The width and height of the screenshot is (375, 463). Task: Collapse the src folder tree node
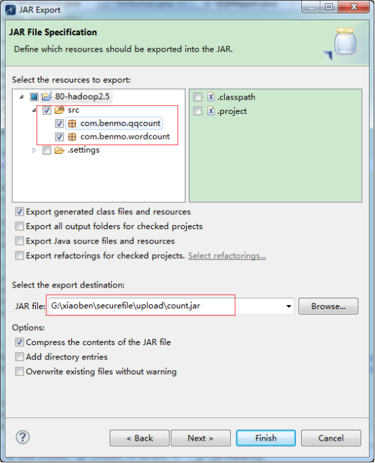(35, 110)
